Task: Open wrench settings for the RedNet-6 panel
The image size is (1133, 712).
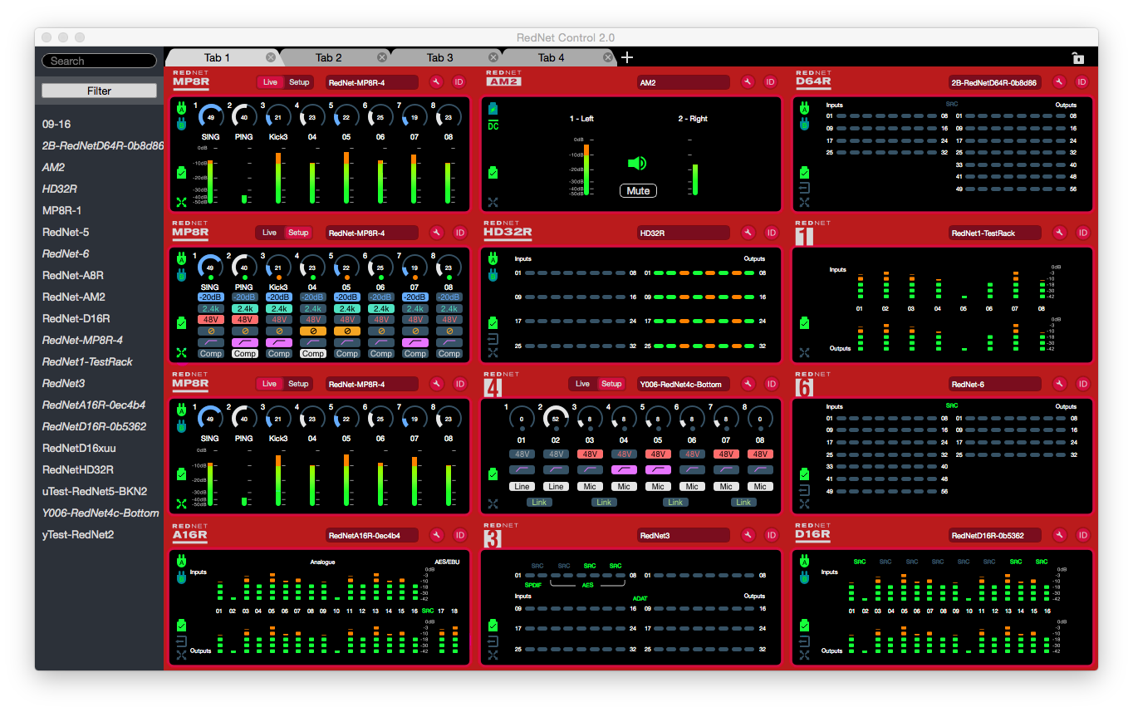Action: 1059,384
